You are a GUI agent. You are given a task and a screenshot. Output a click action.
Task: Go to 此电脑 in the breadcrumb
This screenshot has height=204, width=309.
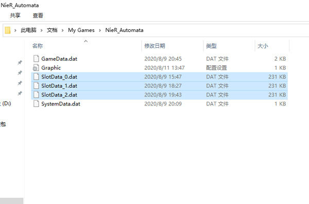click(28, 30)
